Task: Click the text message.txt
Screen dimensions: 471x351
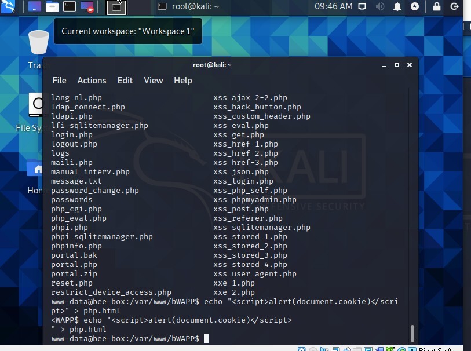Action: click(76, 181)
